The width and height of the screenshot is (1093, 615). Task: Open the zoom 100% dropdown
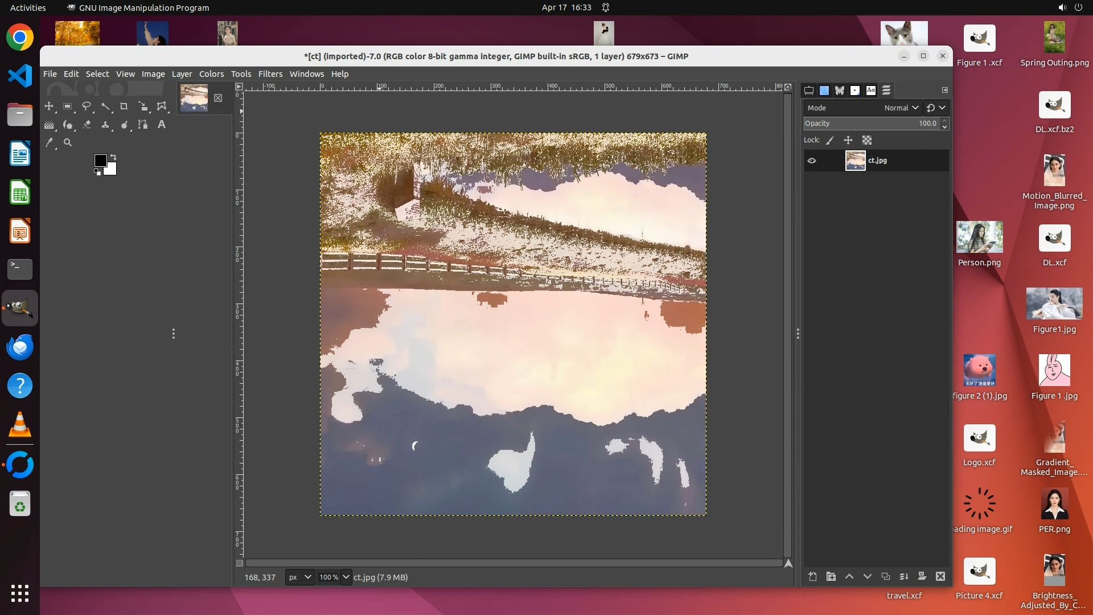tap(346, 577)
